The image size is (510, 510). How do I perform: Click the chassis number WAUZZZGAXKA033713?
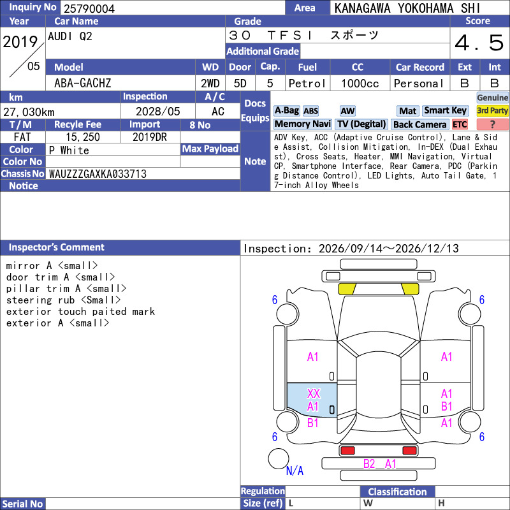click(x=98, y=173)
